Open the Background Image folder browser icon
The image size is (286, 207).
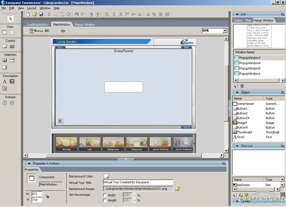tap(177, 189)
